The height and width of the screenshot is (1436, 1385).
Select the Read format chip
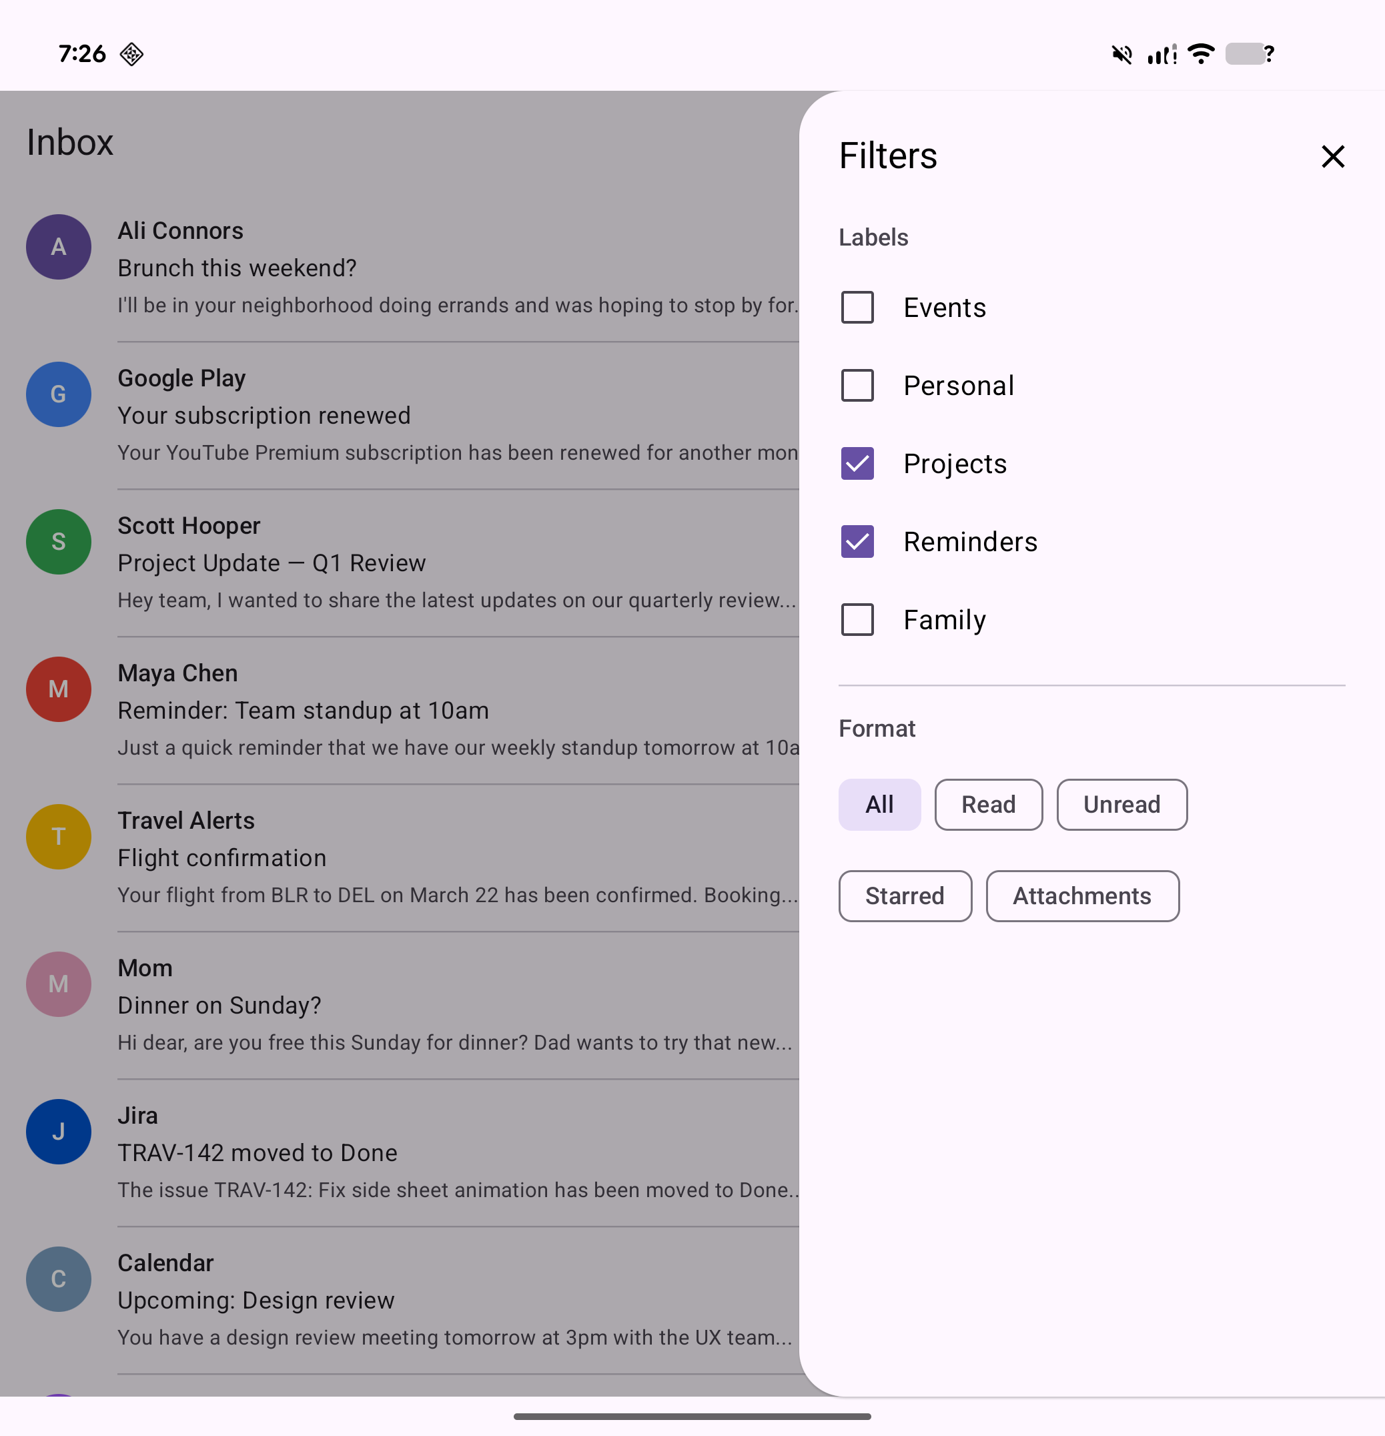click(988, 805)
